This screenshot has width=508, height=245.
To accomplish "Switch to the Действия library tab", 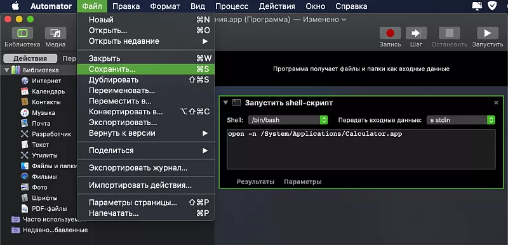I will pos(30,58).
